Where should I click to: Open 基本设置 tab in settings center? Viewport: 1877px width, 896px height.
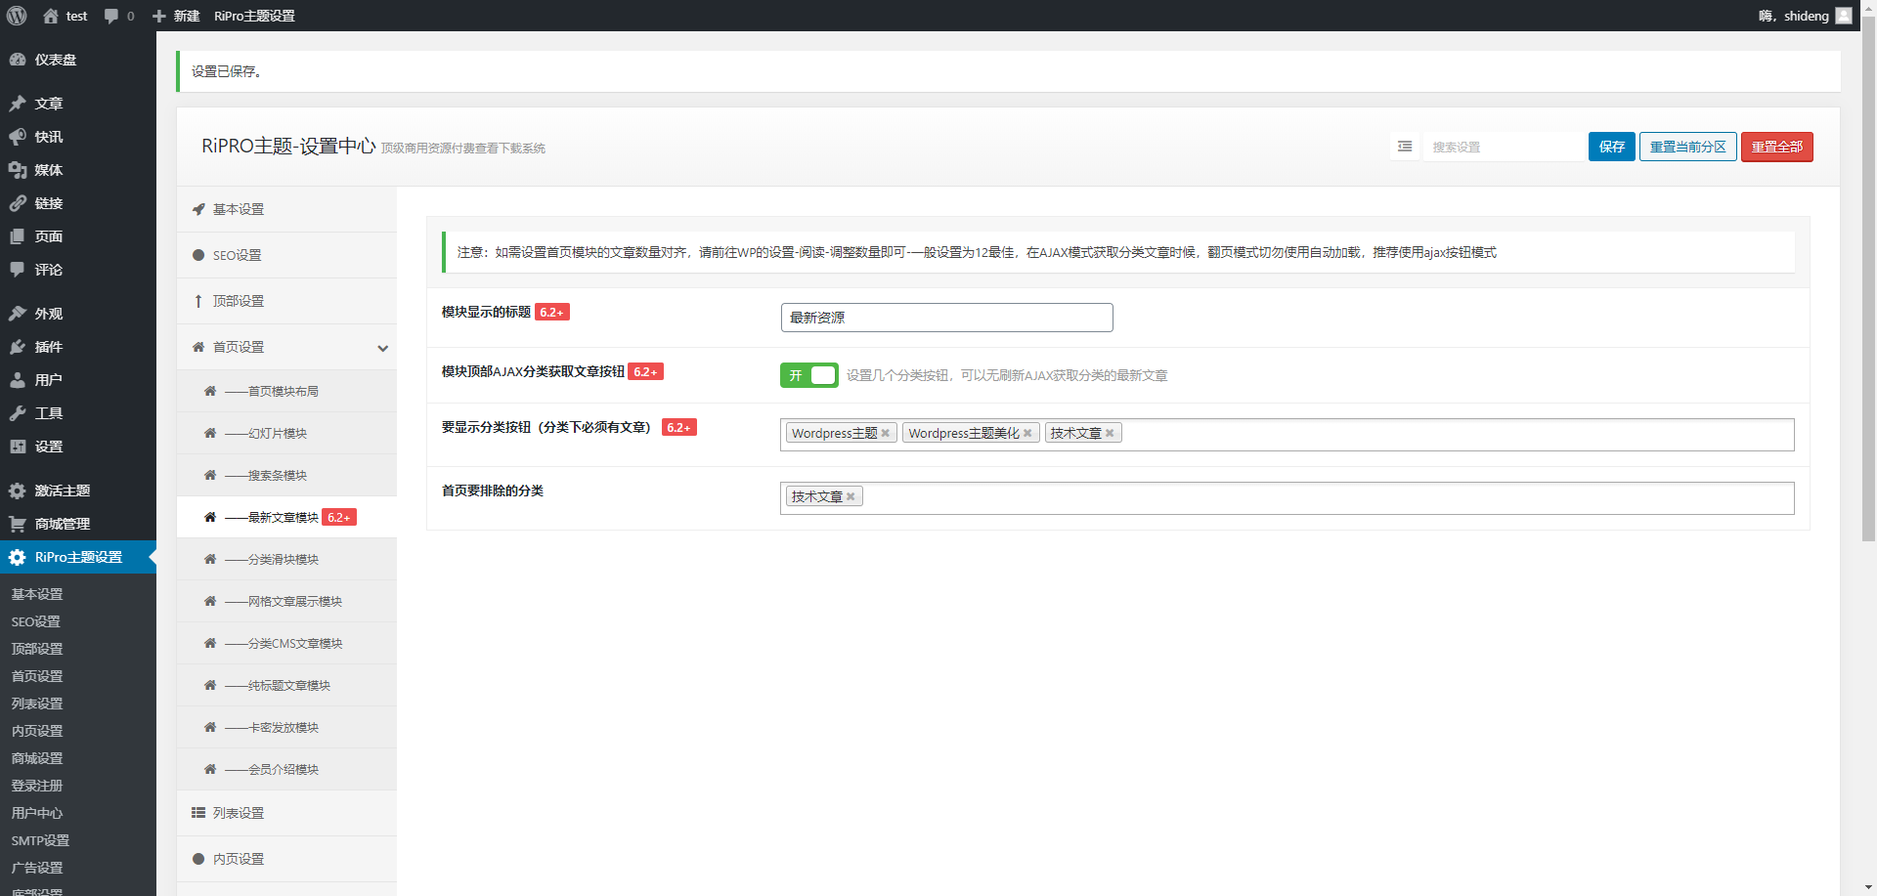tap(286, 209)
